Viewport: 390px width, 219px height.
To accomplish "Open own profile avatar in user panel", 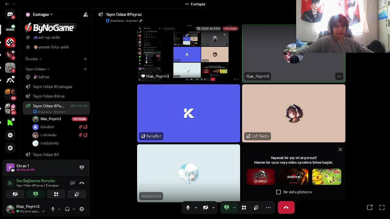I will tap(10, 209).
